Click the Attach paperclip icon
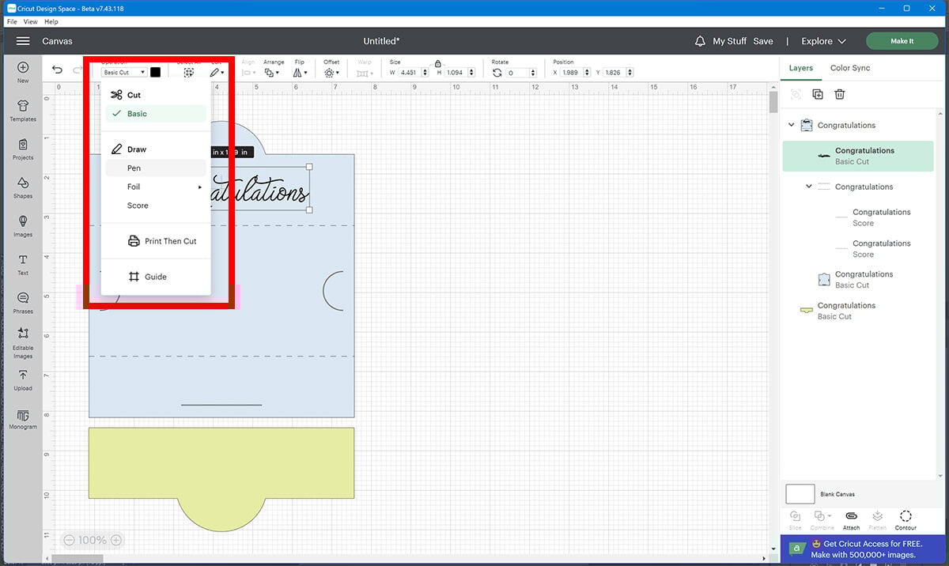The width and height of the screenshot is (949, 566). point(851,517)
